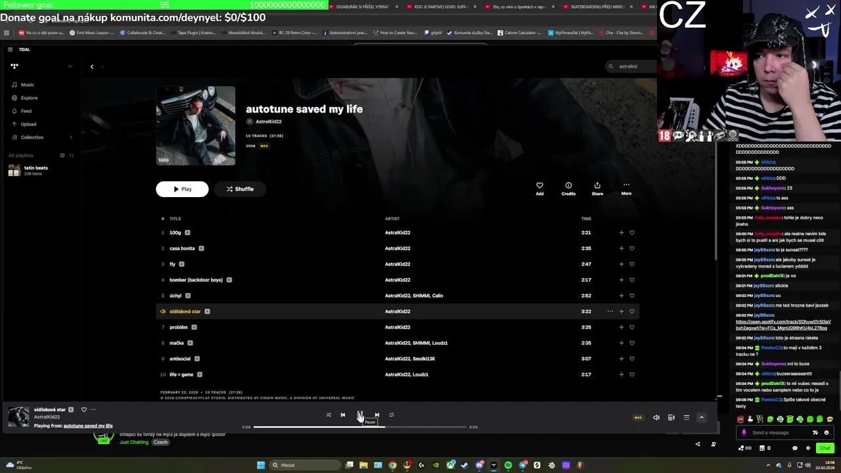Collapse the sidebar using top arrow icon

point(70,66)
